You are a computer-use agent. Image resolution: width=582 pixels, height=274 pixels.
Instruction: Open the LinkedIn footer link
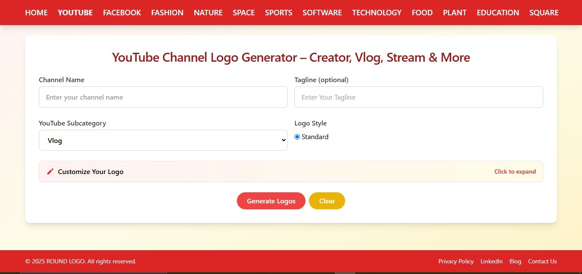pyautogui.click(x=492, y=261)
